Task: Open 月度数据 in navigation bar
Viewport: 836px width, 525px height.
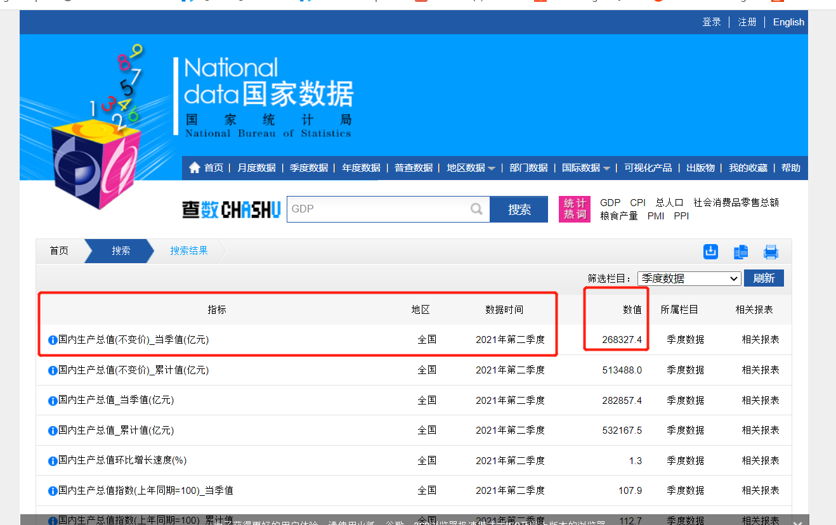Action: 256,168
